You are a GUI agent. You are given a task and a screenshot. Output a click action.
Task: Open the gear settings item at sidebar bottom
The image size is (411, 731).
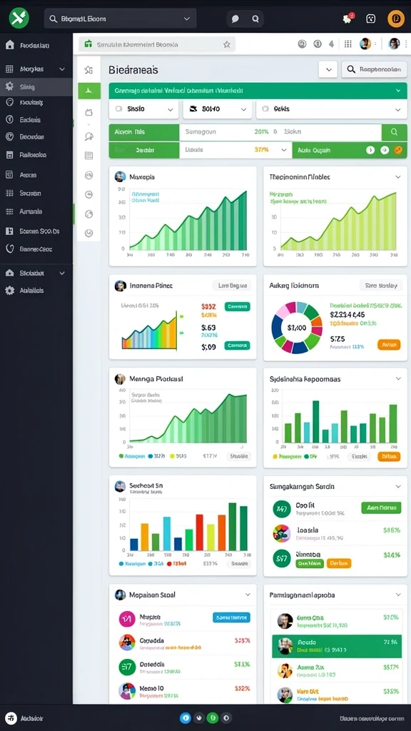(9, 291)
